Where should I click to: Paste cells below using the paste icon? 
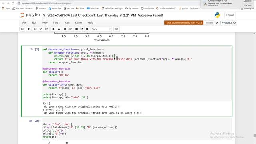tap(47, 29)
